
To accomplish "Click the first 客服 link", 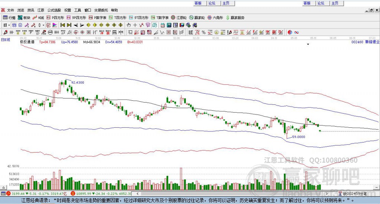I will coord(198,3).
